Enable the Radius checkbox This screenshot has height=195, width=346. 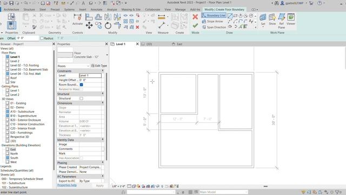[x=42, y=38]
